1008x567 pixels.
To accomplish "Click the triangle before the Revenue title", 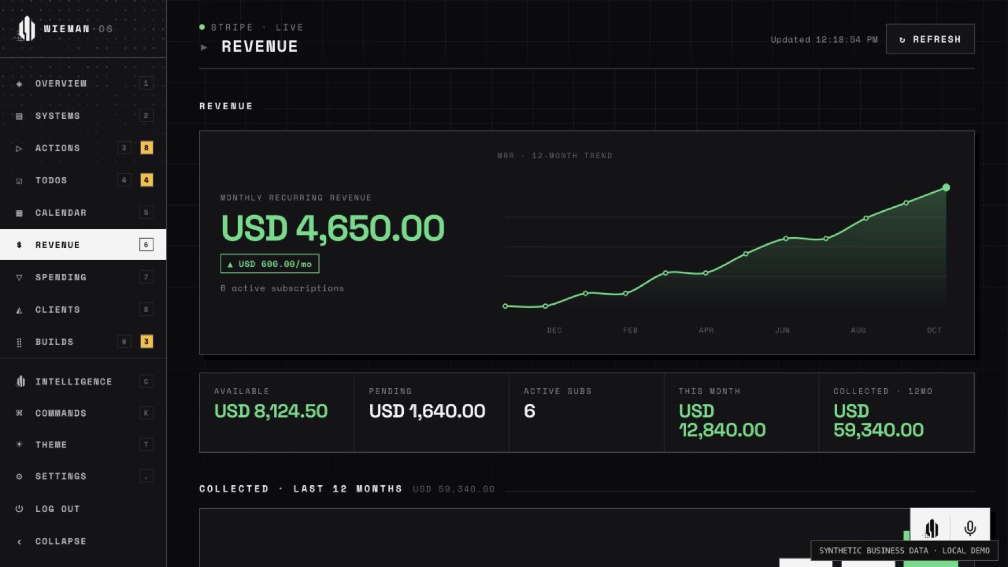I will point(204,47).
